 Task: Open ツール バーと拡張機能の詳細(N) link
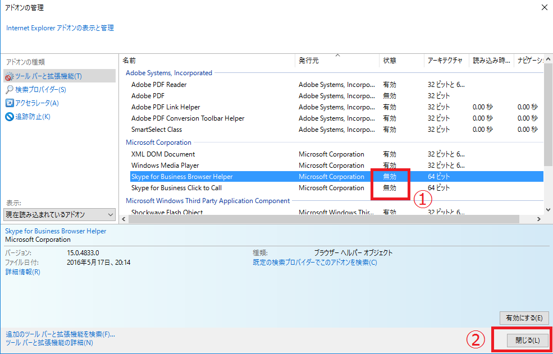(x=49, y=342)
